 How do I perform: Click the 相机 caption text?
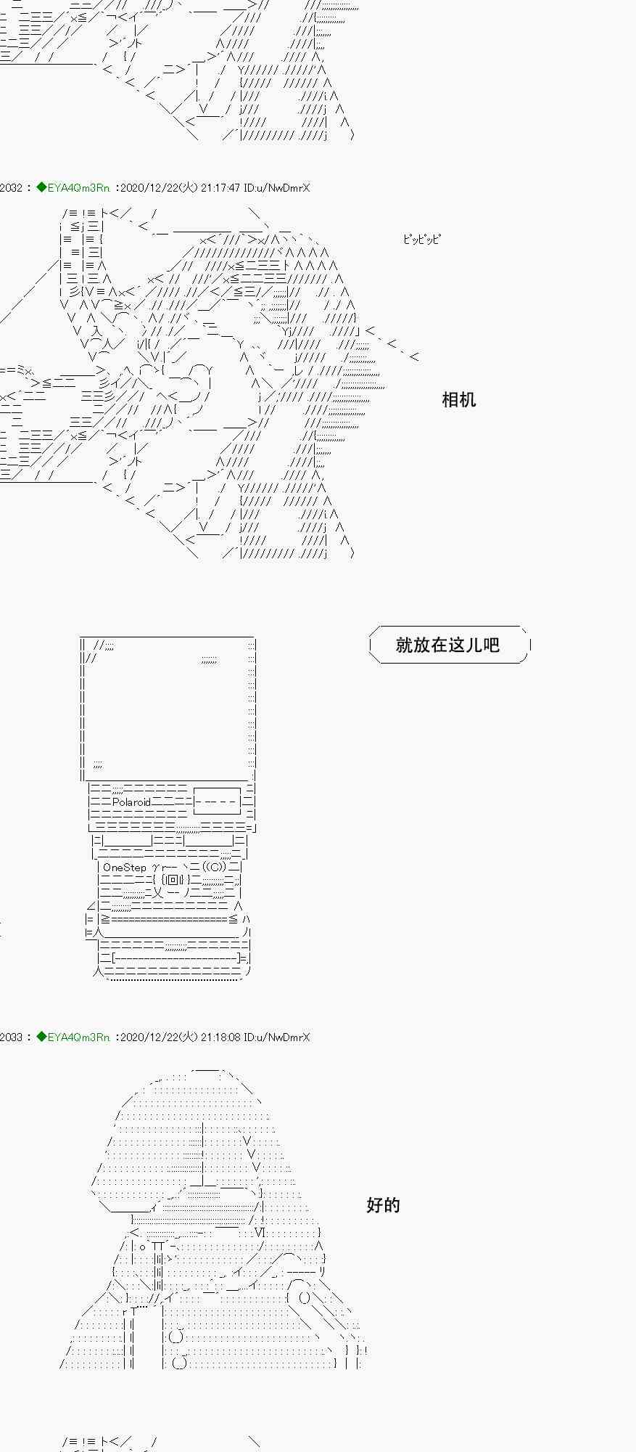tap(458, 400)
